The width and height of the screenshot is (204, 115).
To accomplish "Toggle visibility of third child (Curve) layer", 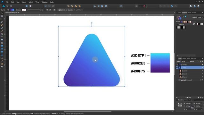I will 203,77.
